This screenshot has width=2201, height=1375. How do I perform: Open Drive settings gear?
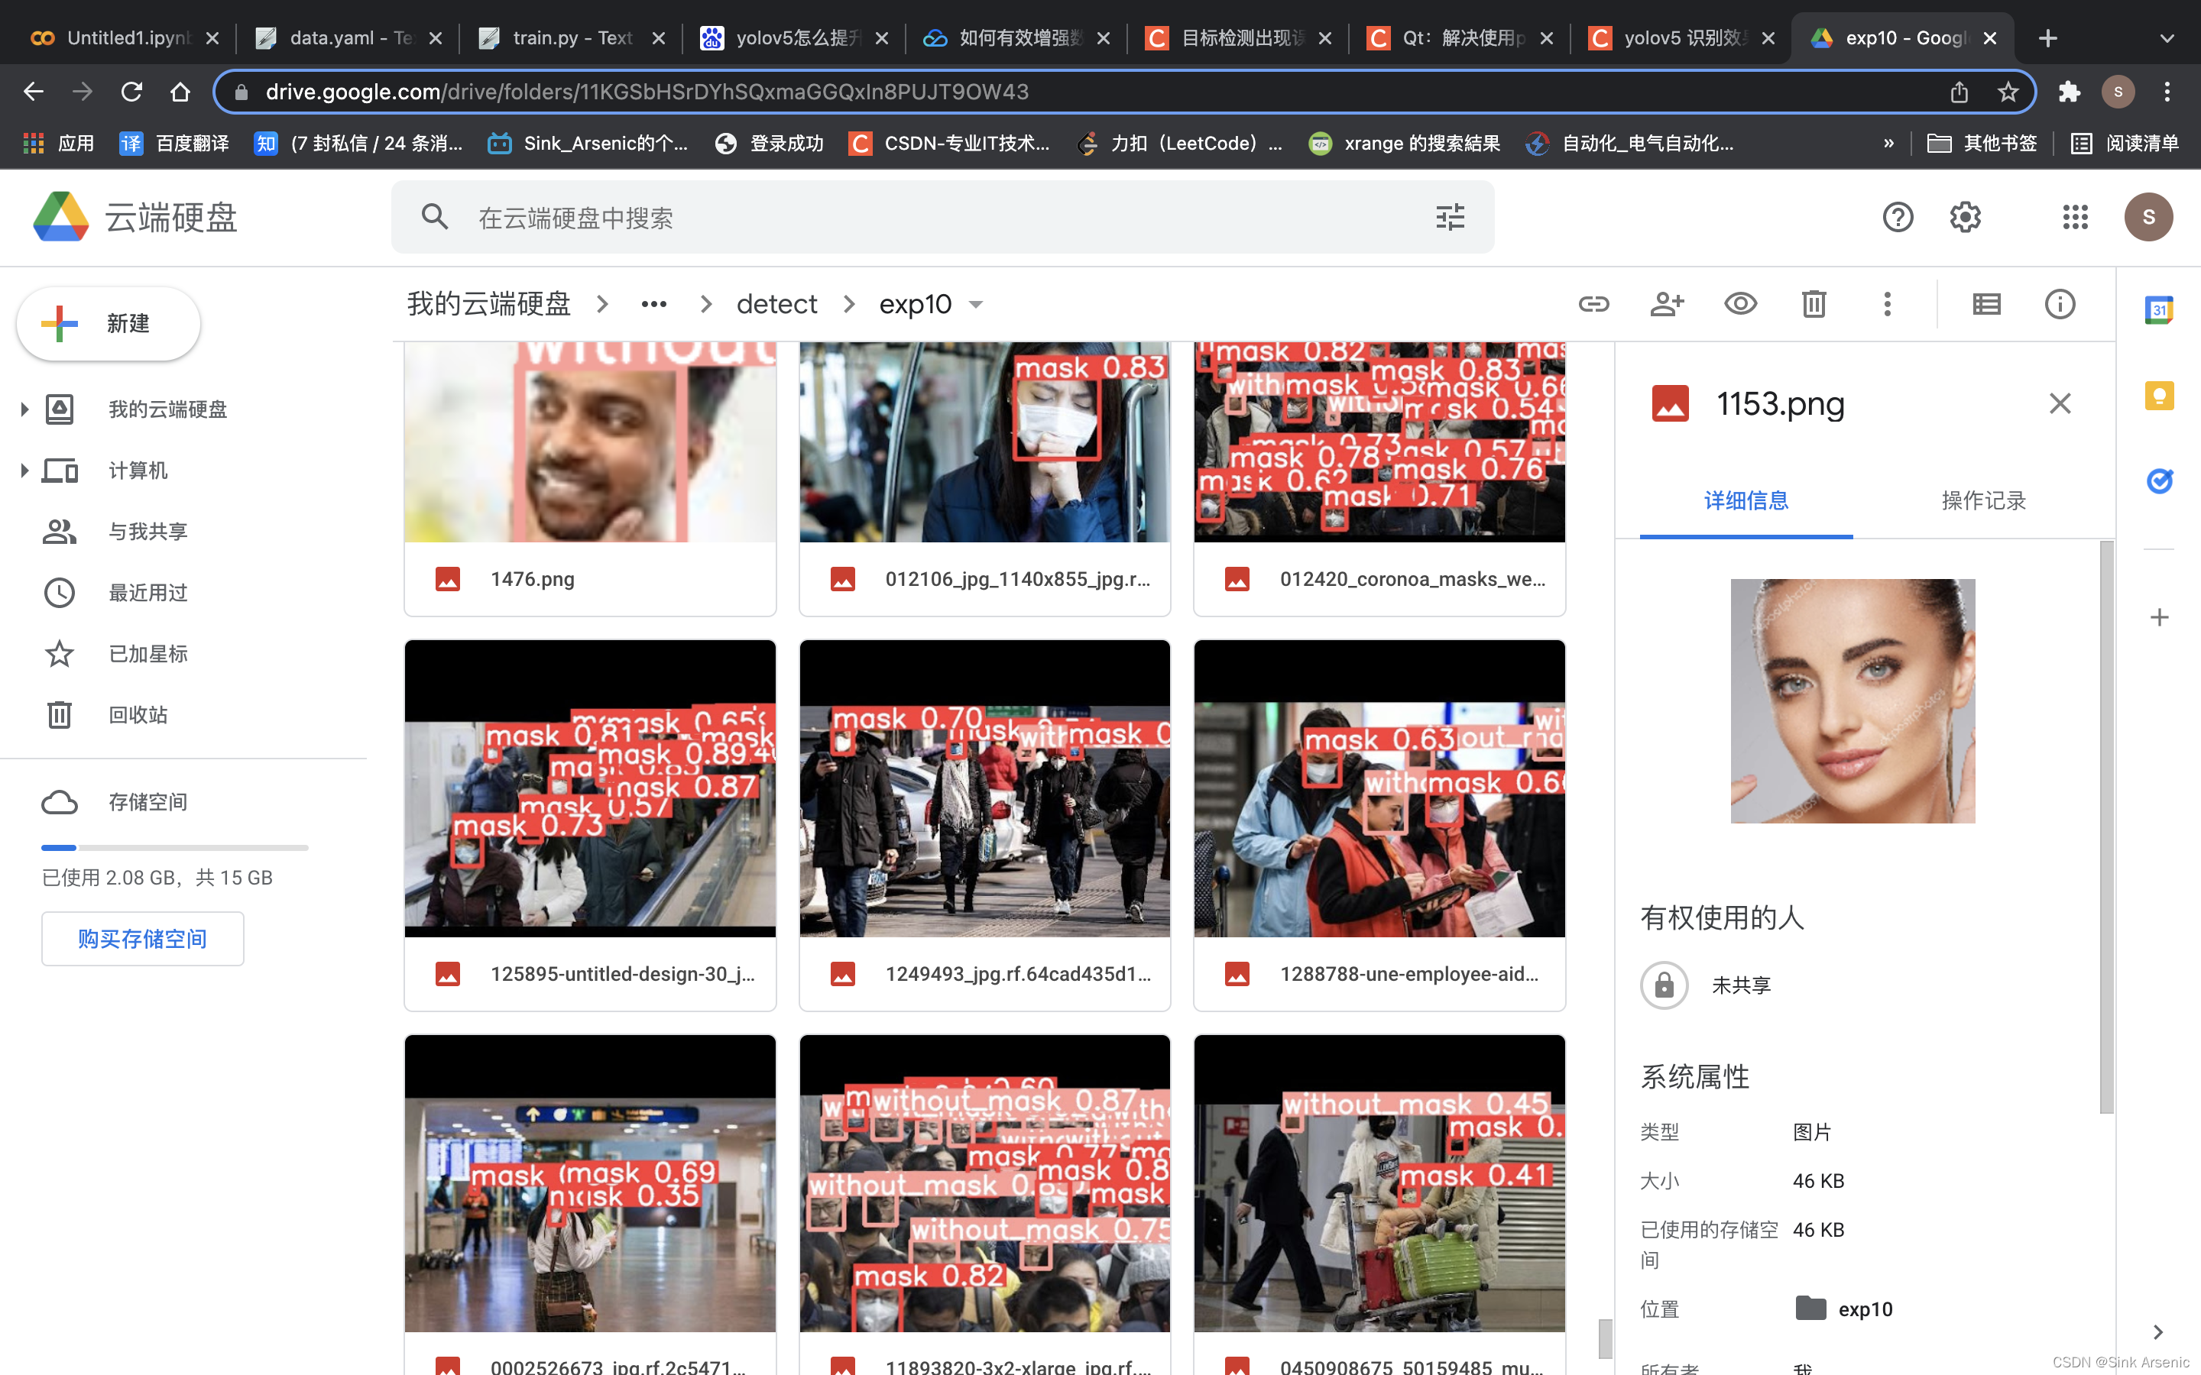tap(1965, 218)
